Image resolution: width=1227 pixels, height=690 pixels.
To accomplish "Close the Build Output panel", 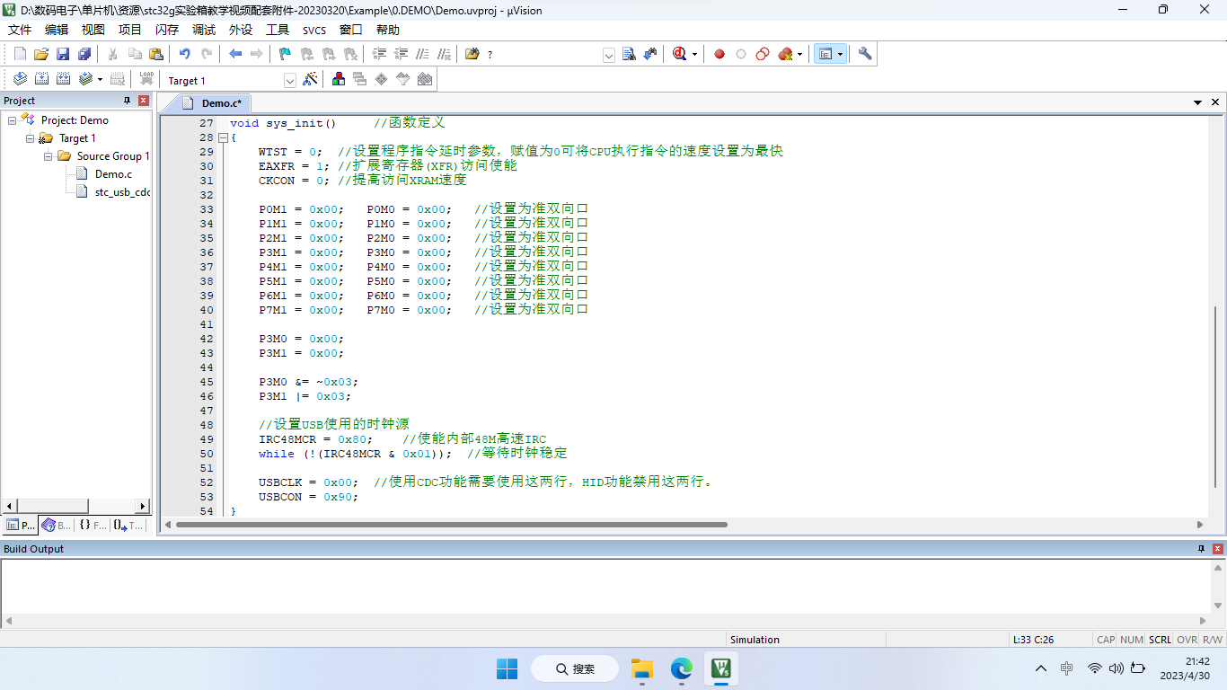I will click(1218, 549).
